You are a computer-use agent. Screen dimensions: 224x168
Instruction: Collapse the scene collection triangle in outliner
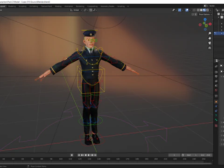tap(218, 17)
